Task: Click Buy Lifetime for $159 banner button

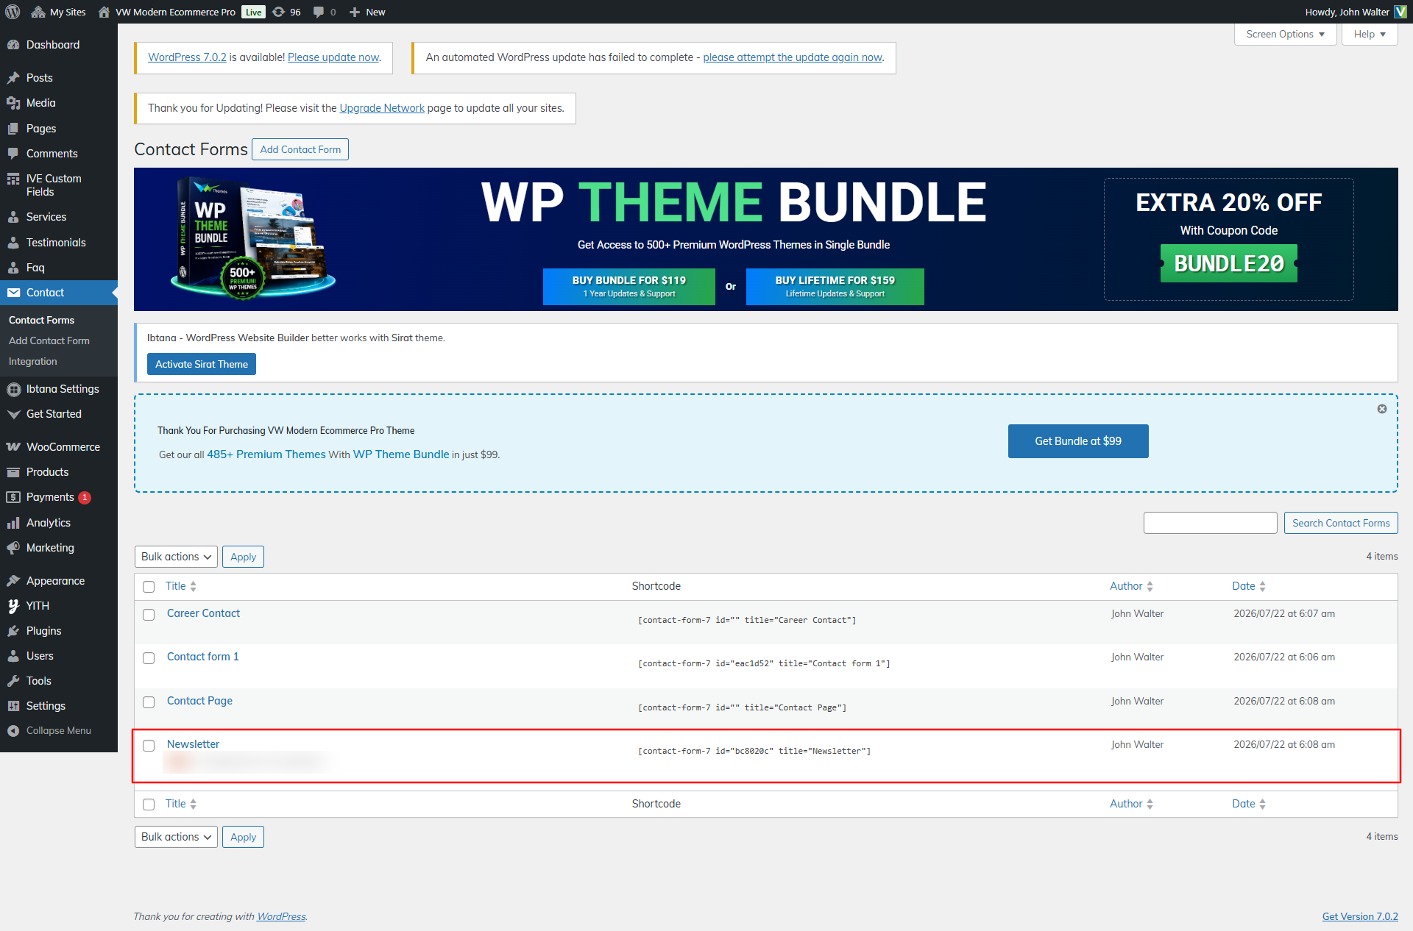Action: [835, 286]
